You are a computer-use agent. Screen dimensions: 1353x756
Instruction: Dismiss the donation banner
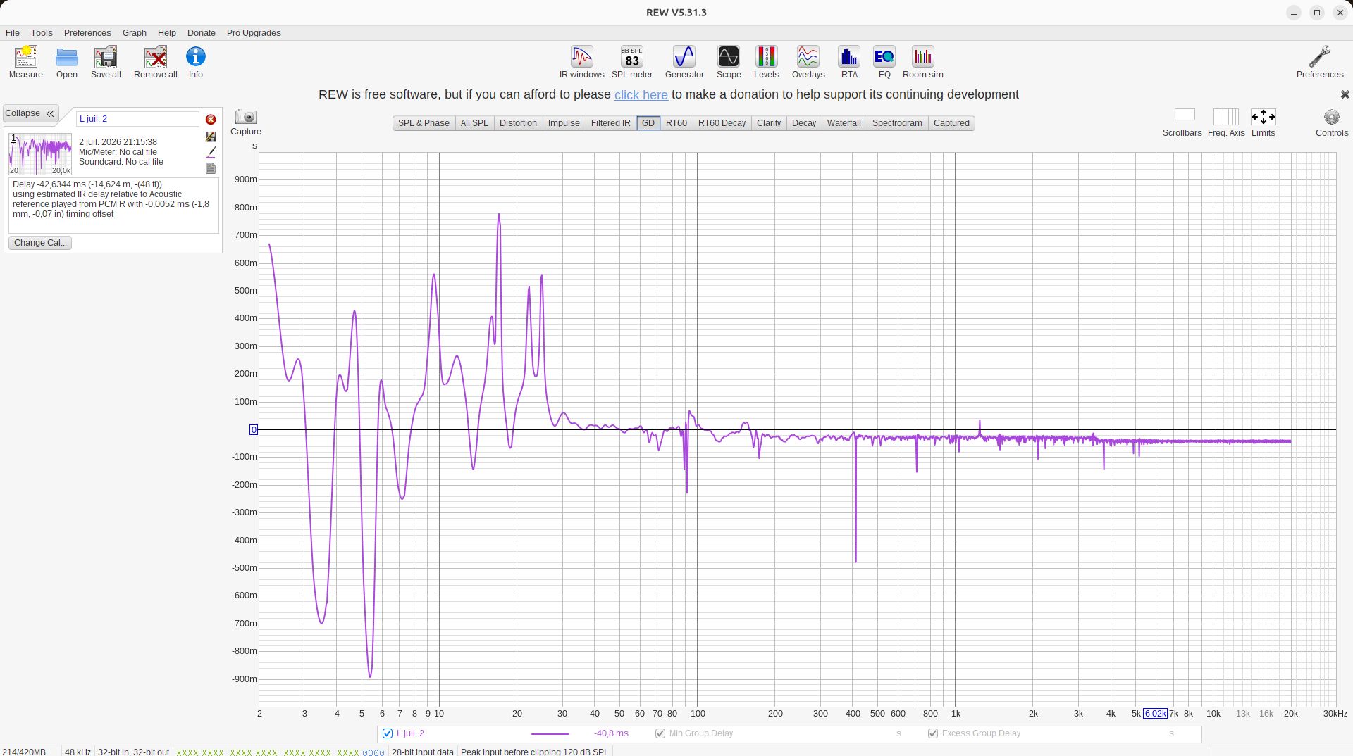point(1345,94)
